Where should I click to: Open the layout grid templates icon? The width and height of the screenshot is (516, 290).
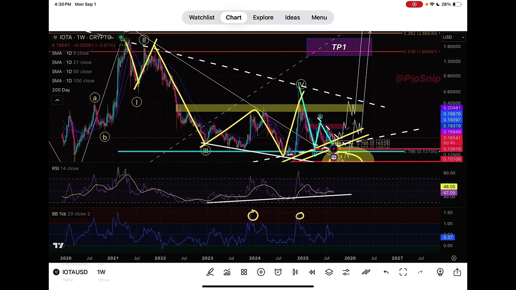pyautogui.click(x=244, y=272)
